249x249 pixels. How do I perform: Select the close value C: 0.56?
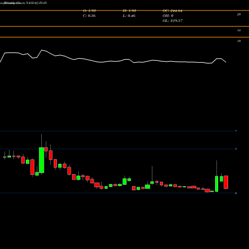pos(89,16)
